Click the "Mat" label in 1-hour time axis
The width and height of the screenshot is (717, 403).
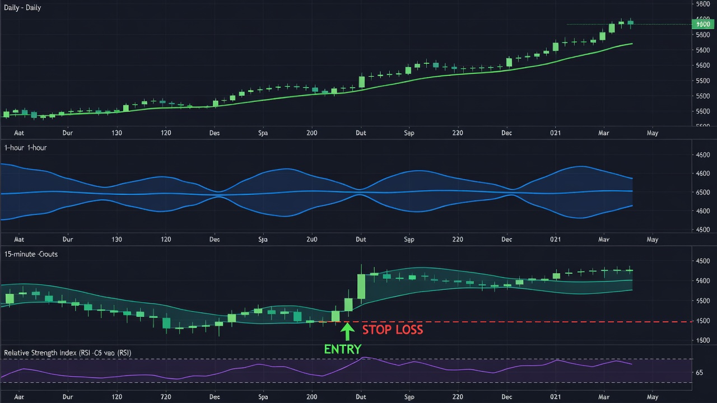tap(19, 240)
